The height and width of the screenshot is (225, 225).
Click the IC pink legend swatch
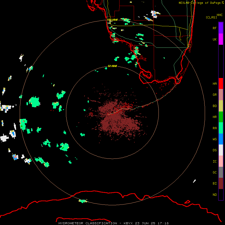[221, 161]
